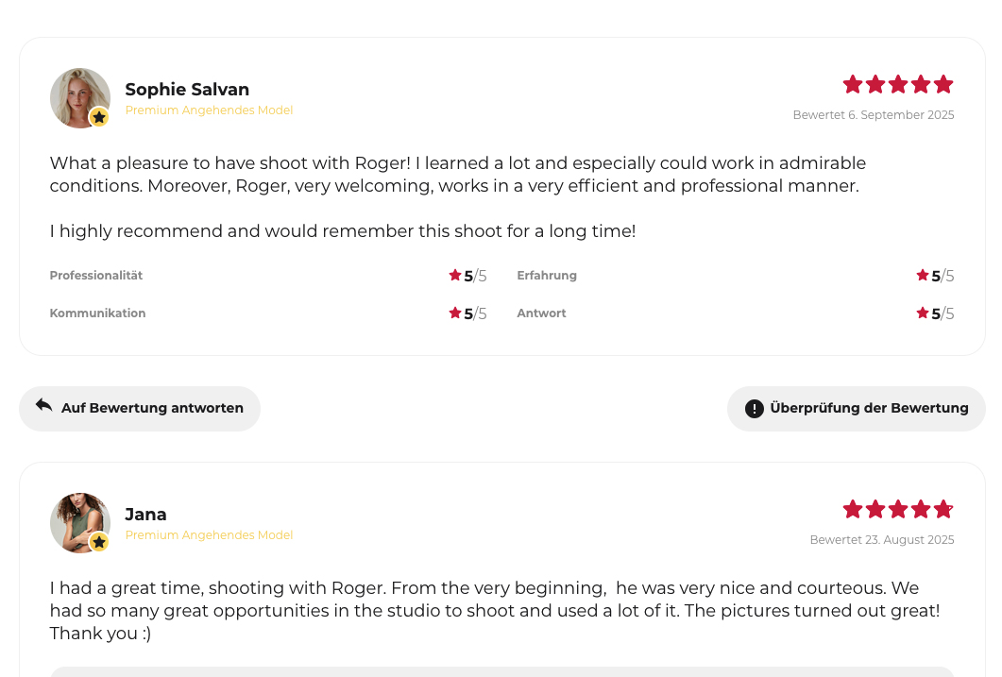Open Jana's profile name link
Viewport: 1002px width, 677px height.
(x=145, y=515)
